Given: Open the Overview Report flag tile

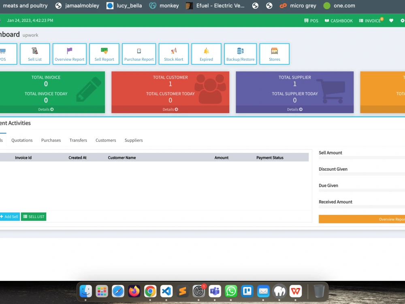Looking at the screenshot, I should point(70,54).
